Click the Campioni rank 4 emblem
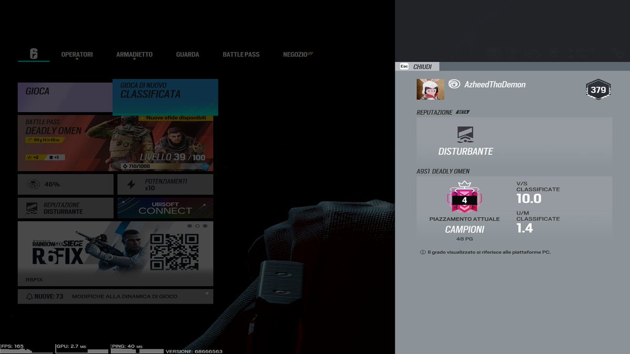The image size is (630, 354). [464, 198]
